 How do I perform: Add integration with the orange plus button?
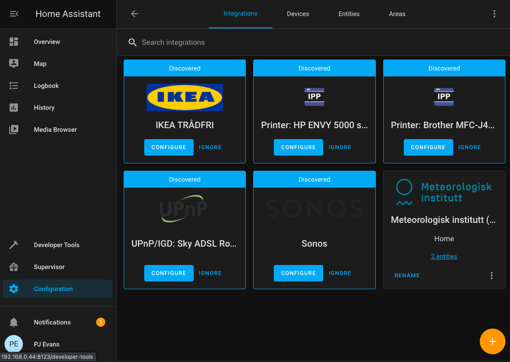pos(492,341)
